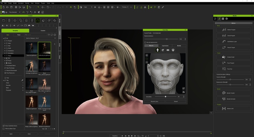
Task: Select the mouth muscle mode icon in Face Key
Action: pos(168,50)
